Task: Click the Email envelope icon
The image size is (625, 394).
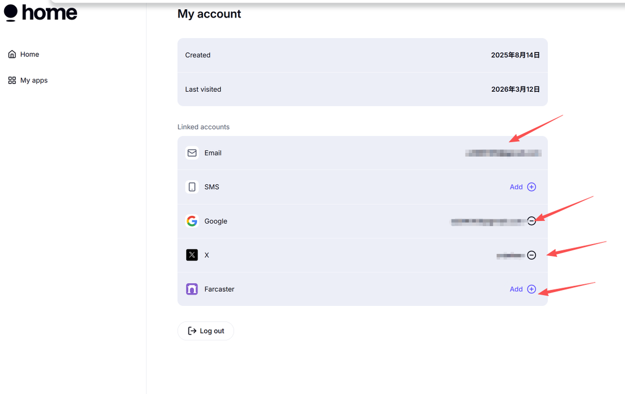Action: (192, 153)
